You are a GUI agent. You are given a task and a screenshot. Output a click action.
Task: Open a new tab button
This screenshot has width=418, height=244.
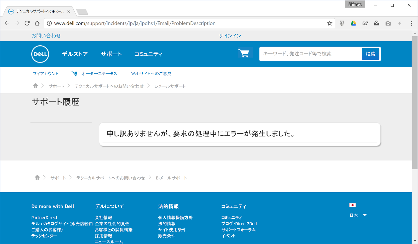coord(82,12)
